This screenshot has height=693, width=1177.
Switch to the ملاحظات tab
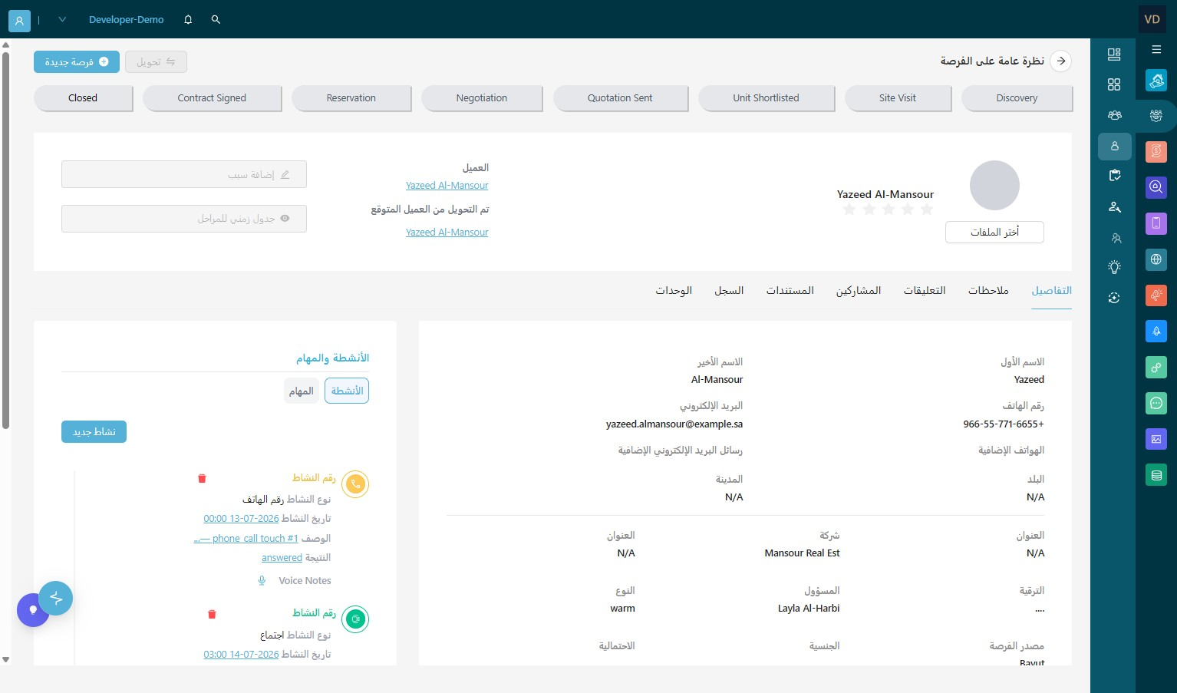click(988, 291)
